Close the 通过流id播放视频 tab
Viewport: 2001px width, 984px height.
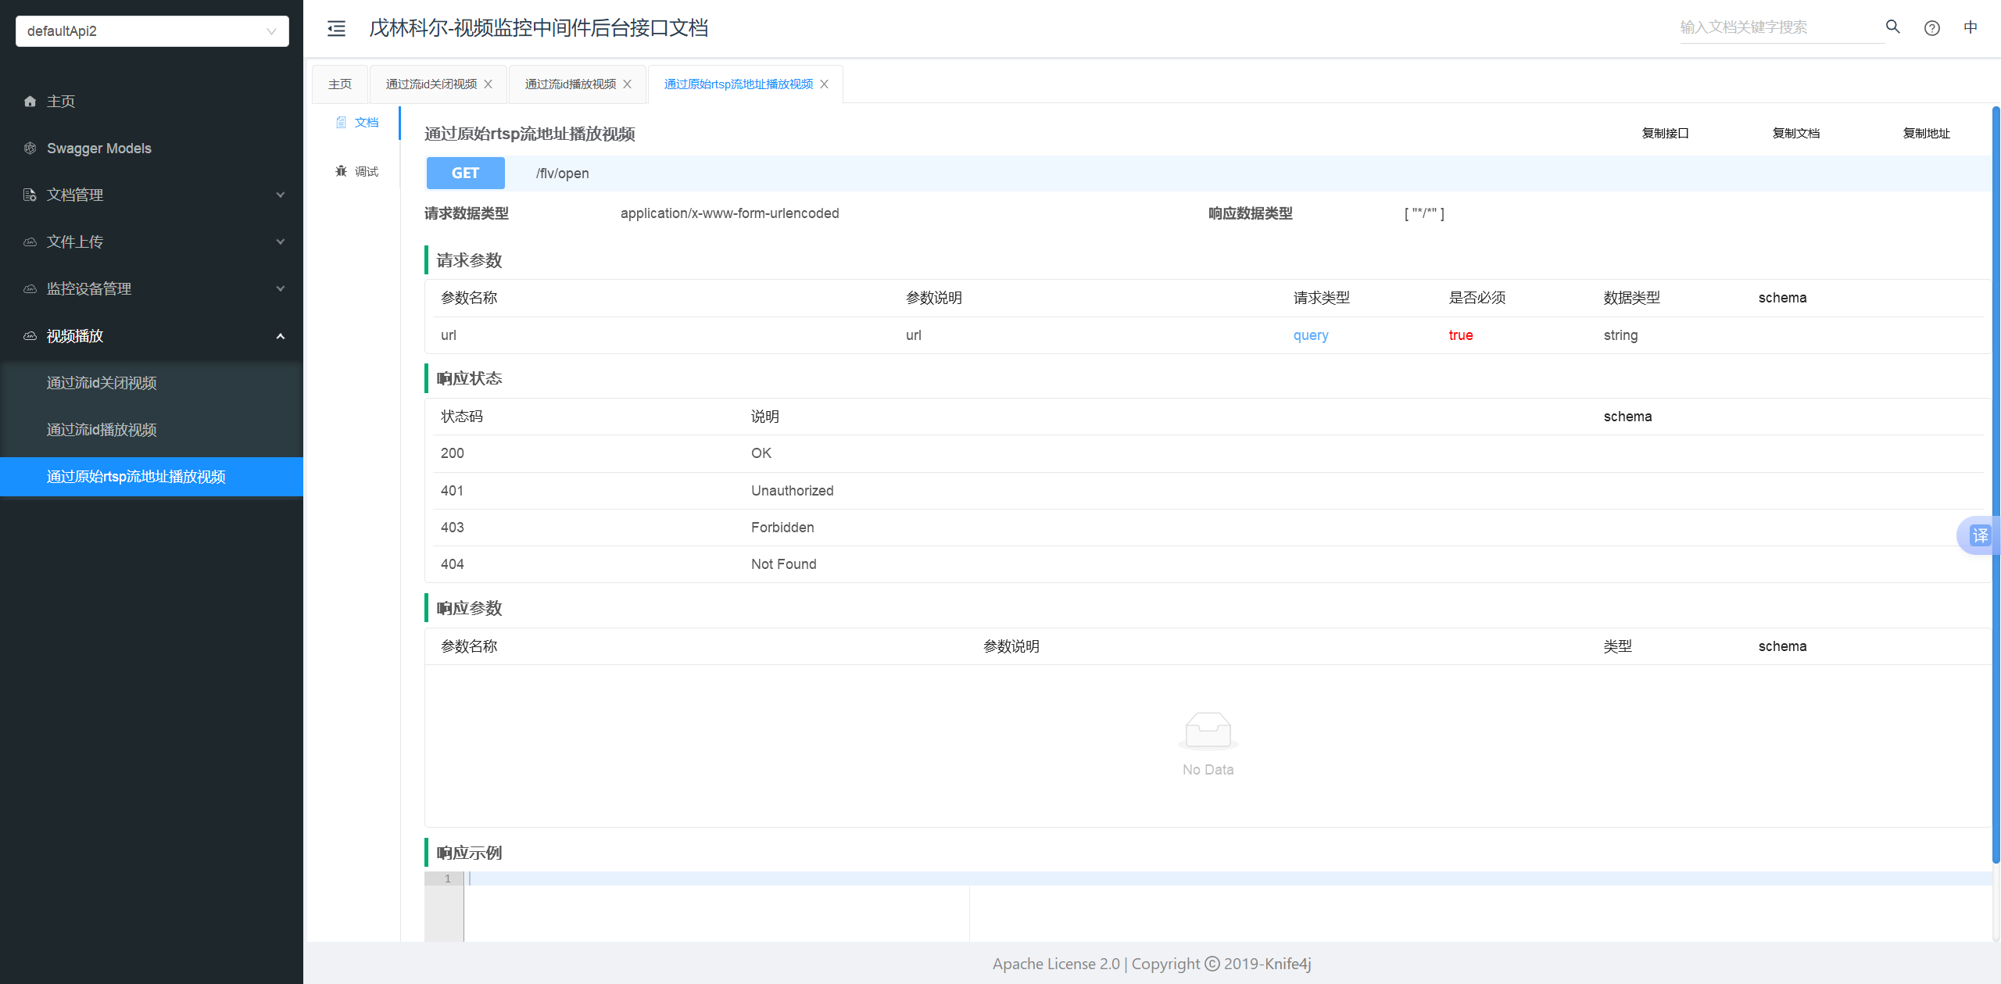(x=628, y=84)
